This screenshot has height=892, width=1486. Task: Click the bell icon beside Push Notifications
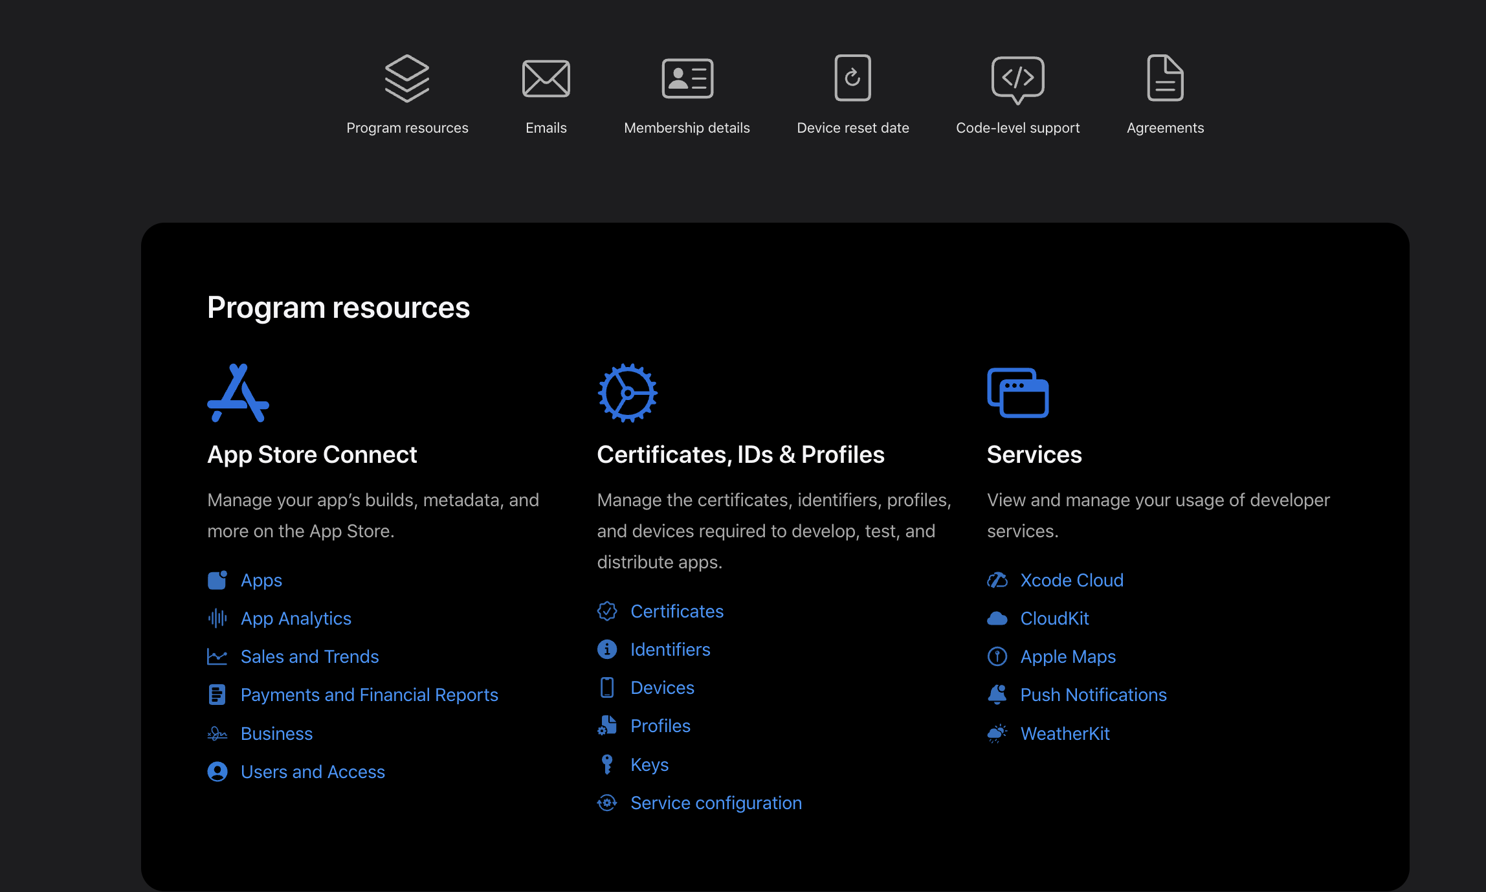(x=997, y=695)
